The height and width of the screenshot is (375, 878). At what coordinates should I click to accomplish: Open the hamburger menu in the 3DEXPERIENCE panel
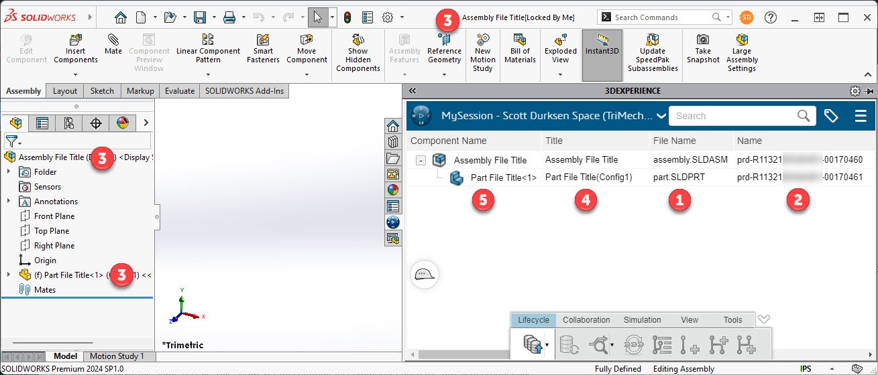861,116
